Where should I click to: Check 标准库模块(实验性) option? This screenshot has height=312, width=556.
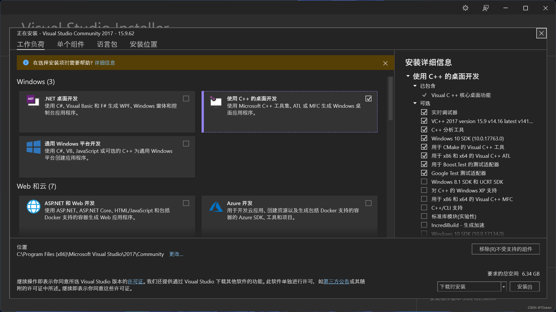(424, 216)
